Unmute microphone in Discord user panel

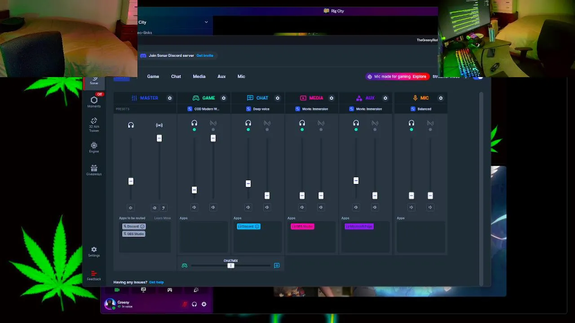pyautogui.click(x=185, y=304)
